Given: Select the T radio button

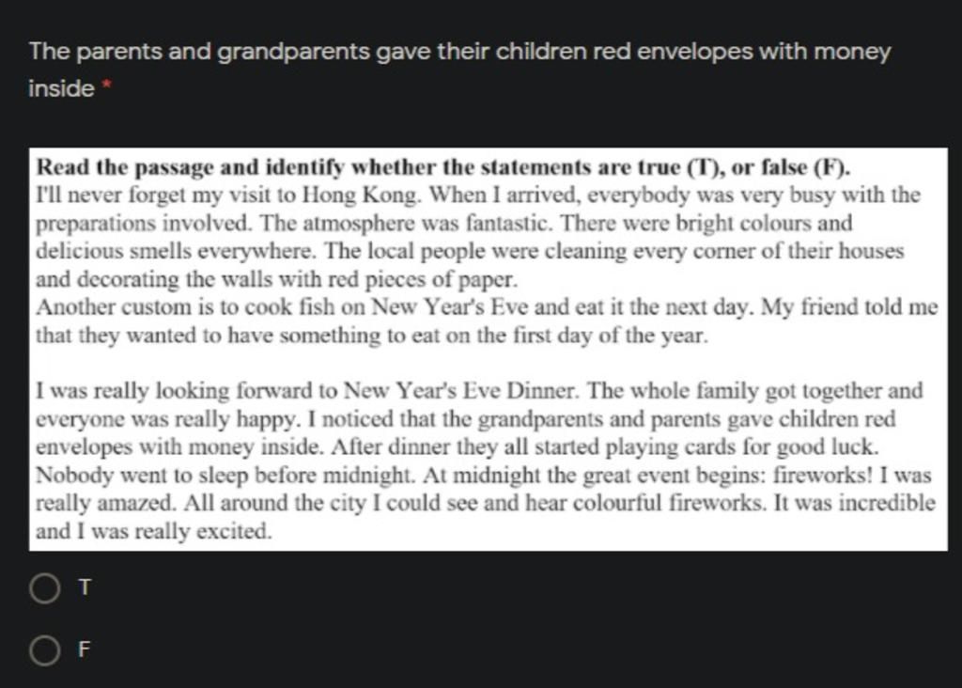Looking at the screenshot, I should coord(45,588).
